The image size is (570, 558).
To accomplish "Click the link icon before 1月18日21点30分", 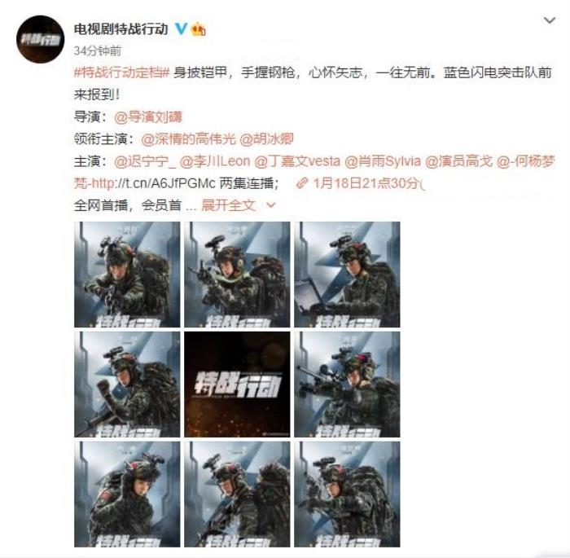I will [302, 183].
